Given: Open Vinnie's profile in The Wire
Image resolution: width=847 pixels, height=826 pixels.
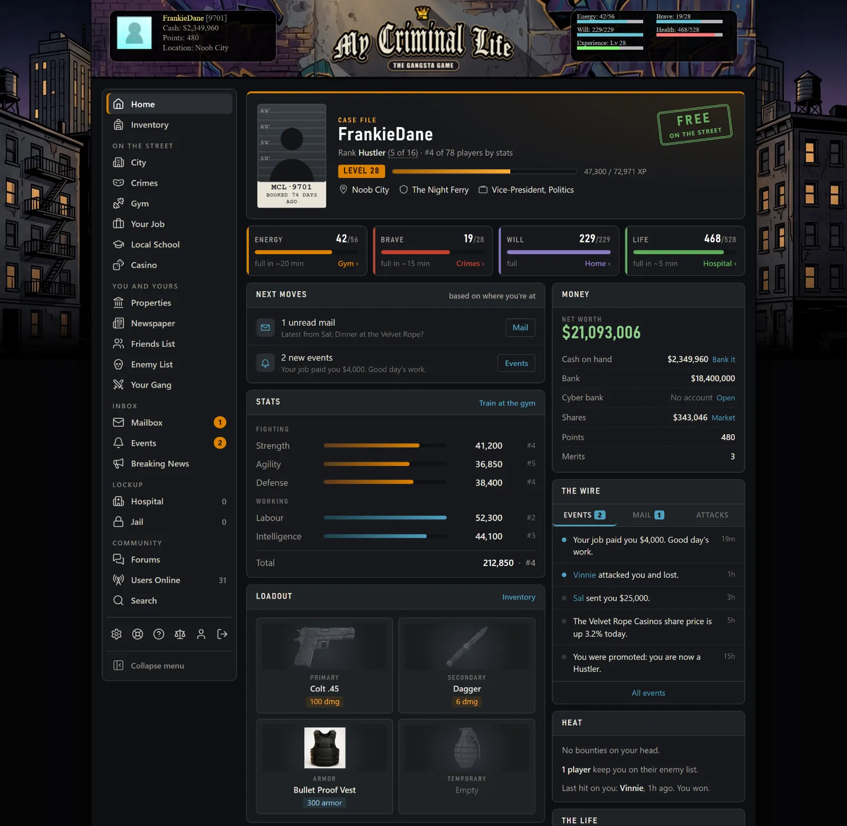Looking at the screenshot, I should (584, 575).
